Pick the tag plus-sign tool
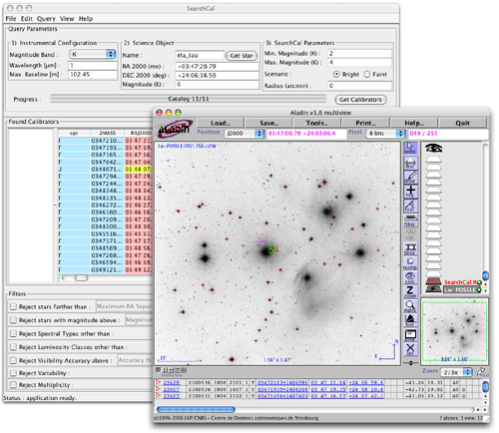499x433 pixels. [x=410, y=192]
